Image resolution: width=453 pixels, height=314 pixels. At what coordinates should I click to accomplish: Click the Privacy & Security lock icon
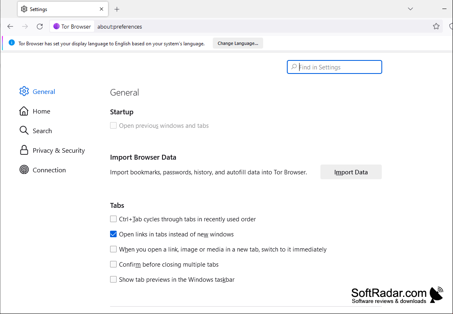click(24, 150)
